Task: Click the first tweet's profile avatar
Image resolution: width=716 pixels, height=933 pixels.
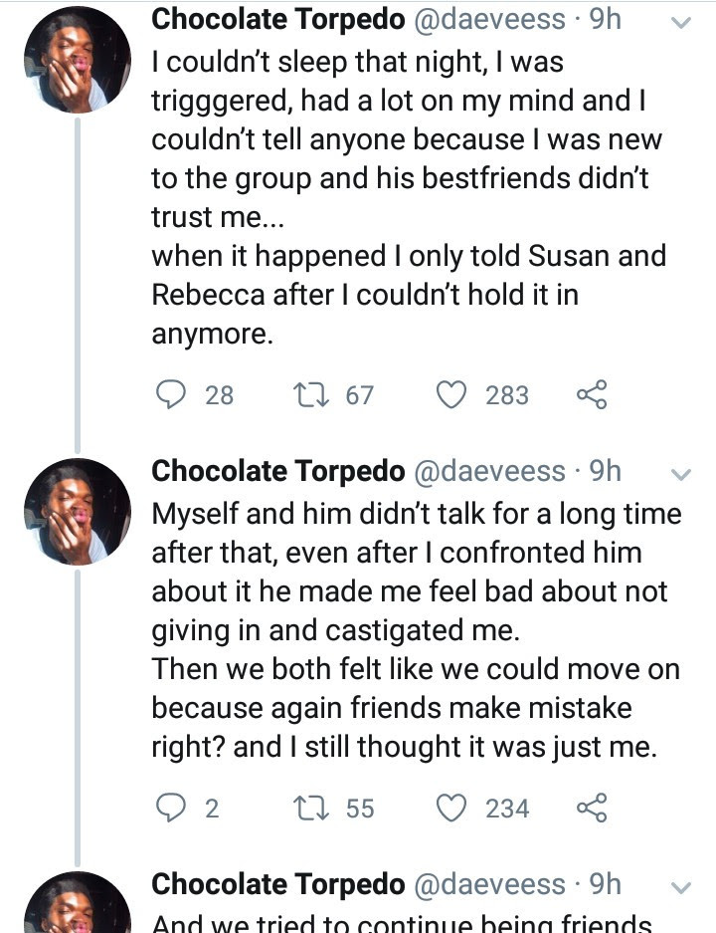Action: pyautogui.click(x=77, y=65)
